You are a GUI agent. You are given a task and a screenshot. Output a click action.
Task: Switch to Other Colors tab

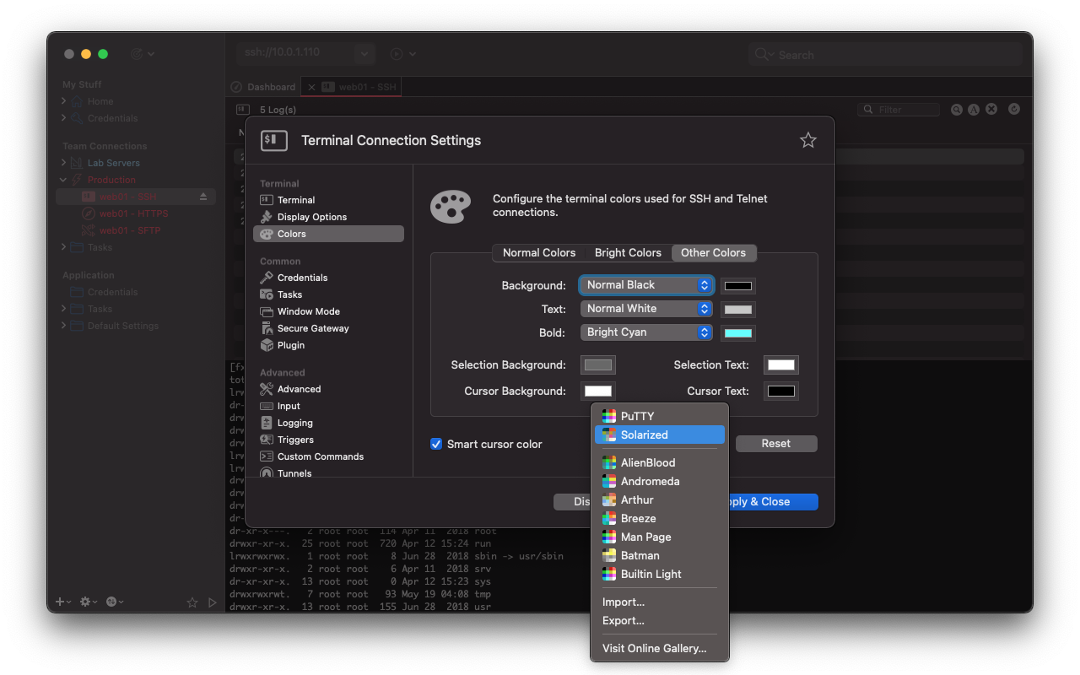point(714,252)
